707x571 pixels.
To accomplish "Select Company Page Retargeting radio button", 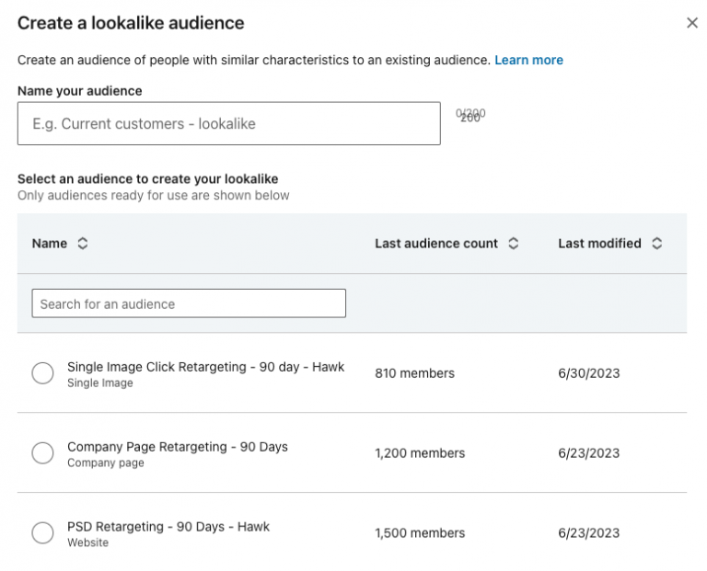I will (42, 453).
